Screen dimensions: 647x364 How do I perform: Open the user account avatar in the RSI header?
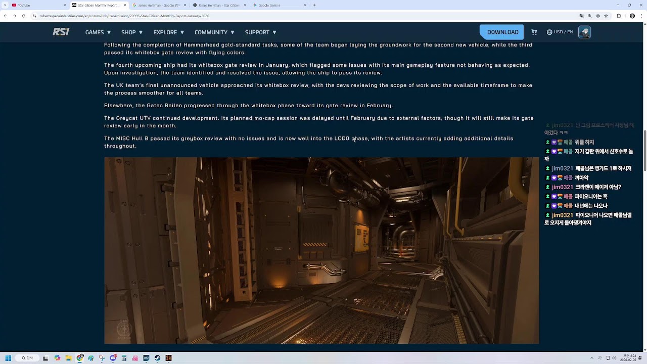[x=585, y=32]
